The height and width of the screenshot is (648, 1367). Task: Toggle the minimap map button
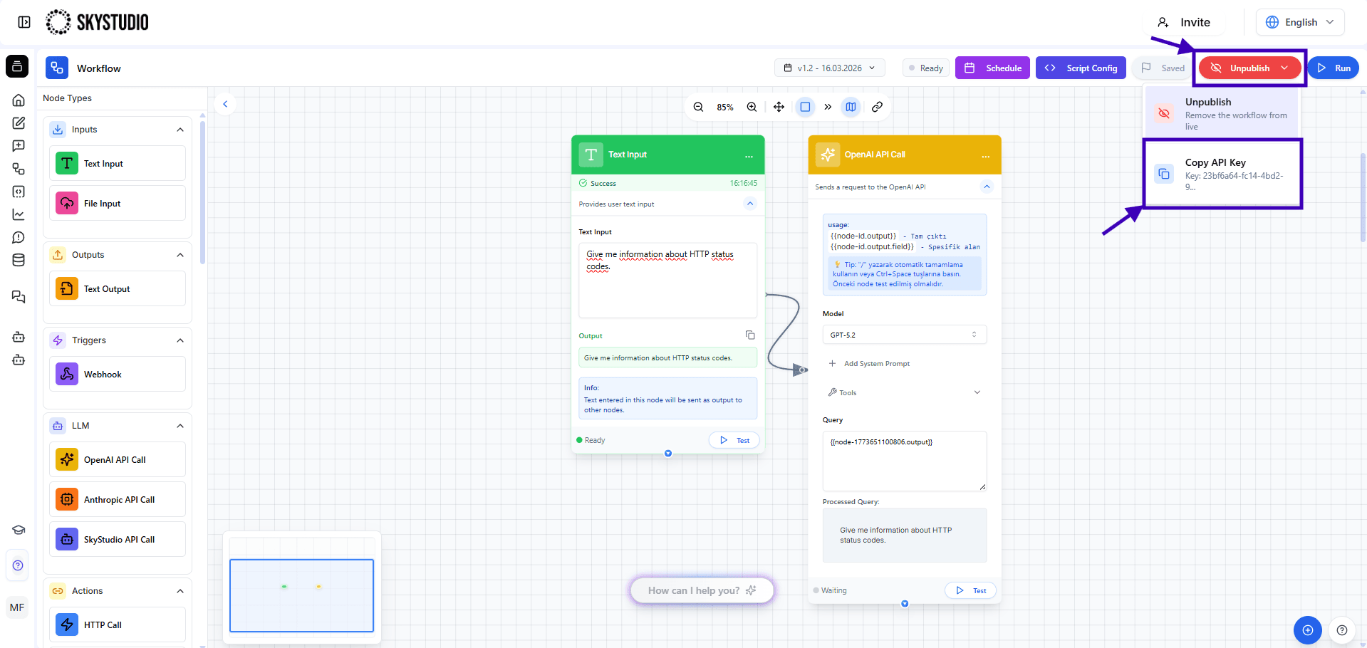851,107
